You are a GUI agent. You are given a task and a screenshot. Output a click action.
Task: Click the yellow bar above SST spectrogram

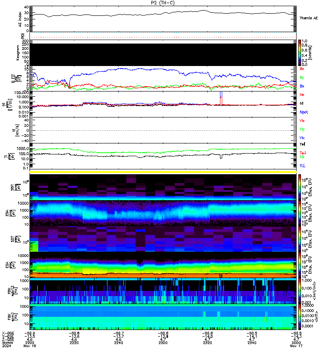click(163, 172)
